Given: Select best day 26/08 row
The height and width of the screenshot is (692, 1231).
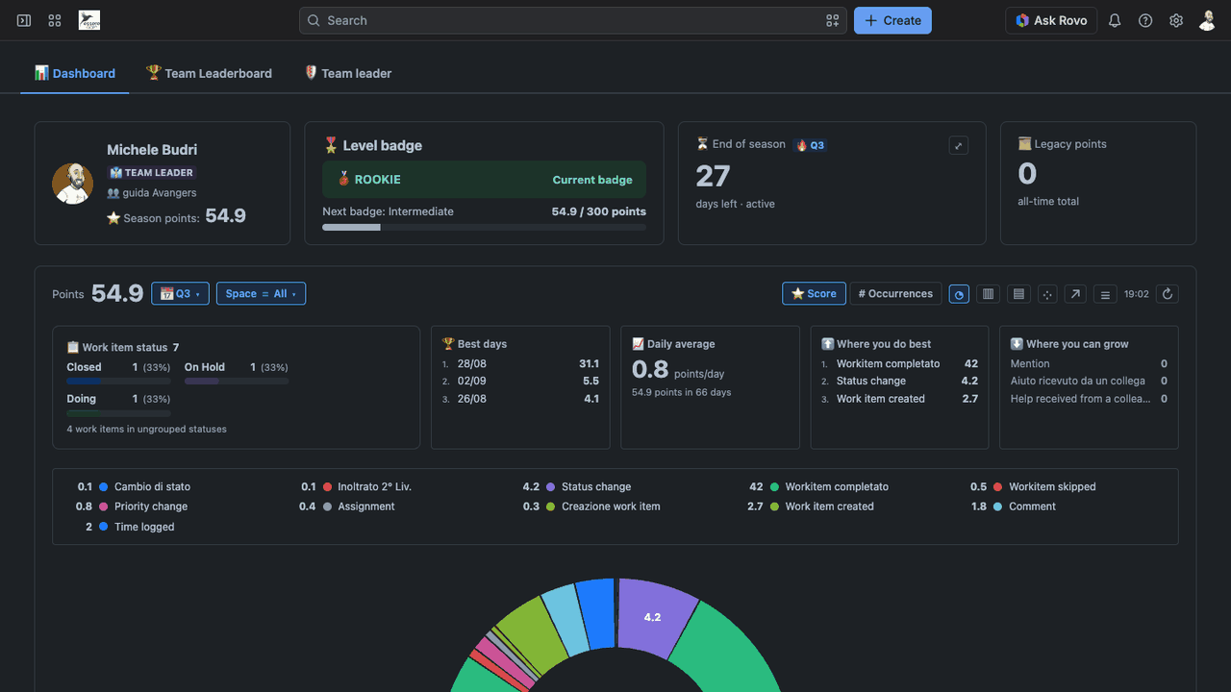Looking at the screenshot, I should point(520,399).
